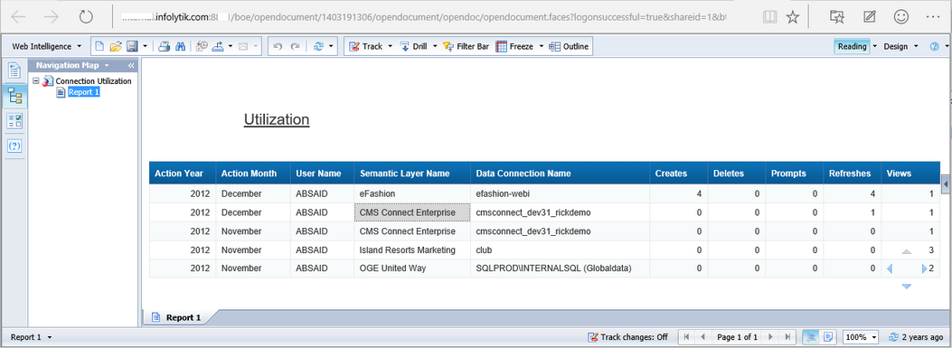Toggle the Outline view
This screenshot has height=348, width=952.
569,46
